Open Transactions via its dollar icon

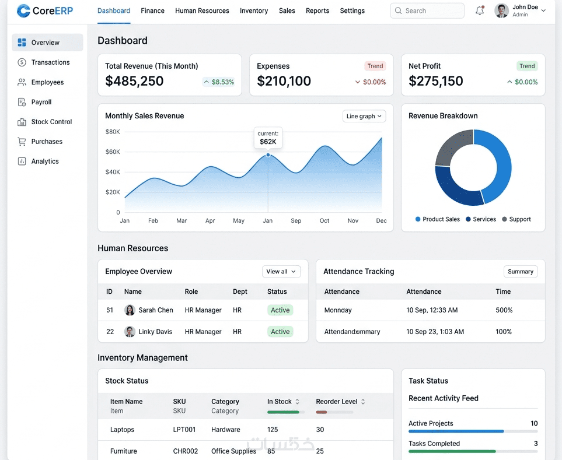[x=22, y=62]
